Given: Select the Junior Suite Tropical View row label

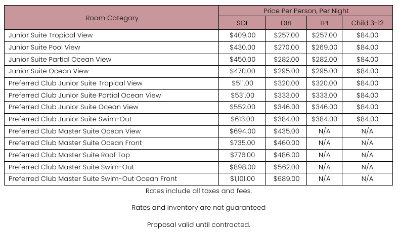Looking at the screenshot, I should click(x=51, y=35).
